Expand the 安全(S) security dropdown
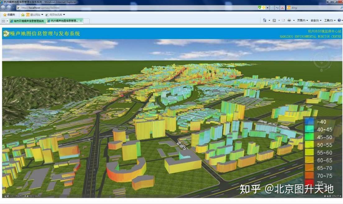343x204 pixels. 314,20
